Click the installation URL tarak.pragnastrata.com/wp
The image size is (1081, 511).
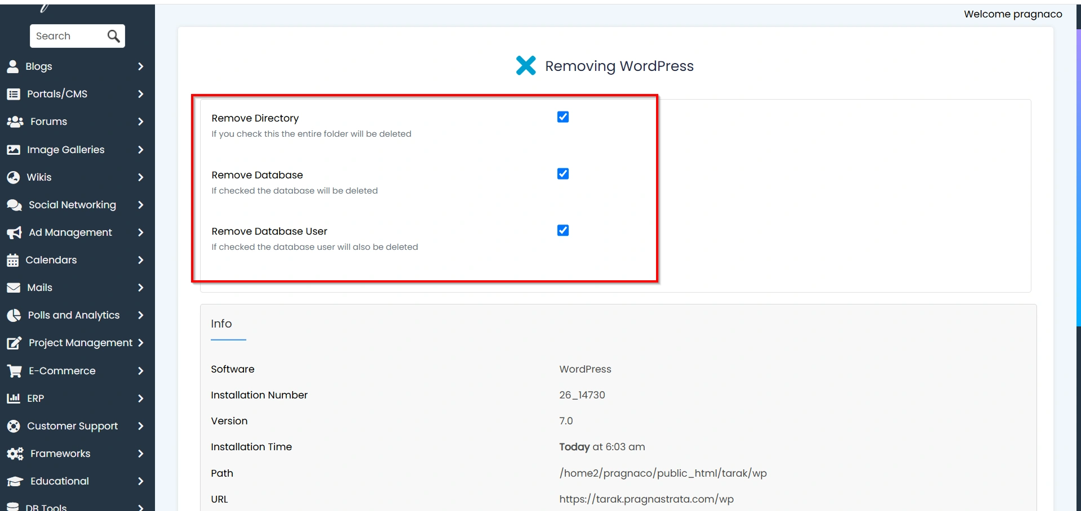646,499
